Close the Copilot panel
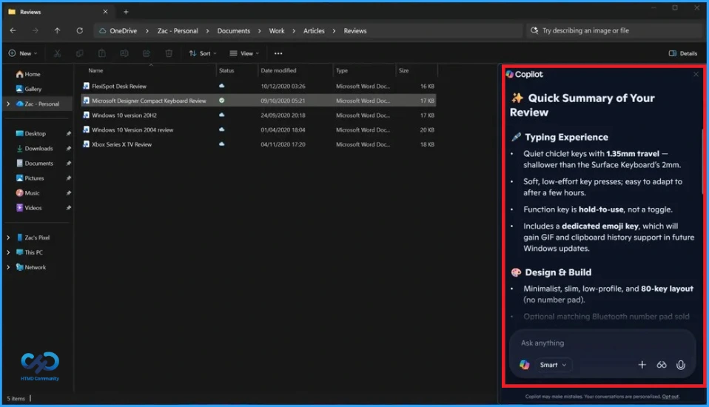The height and width of the screenshot is (407, 709). click(x=696, y=74)
